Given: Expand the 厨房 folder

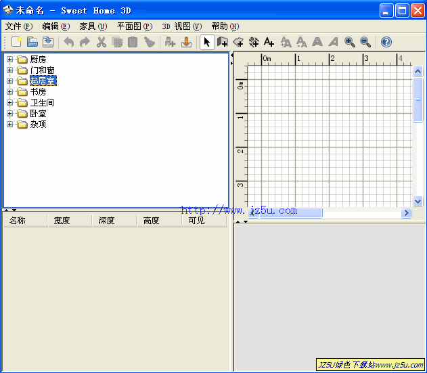Looking at the screenshot, I should (9, 59).
